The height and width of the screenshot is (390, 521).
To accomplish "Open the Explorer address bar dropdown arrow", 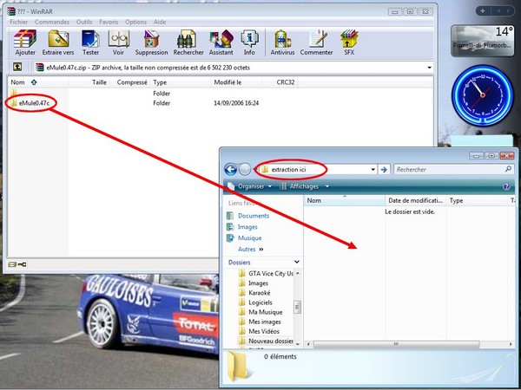I will tap(373, 170).
